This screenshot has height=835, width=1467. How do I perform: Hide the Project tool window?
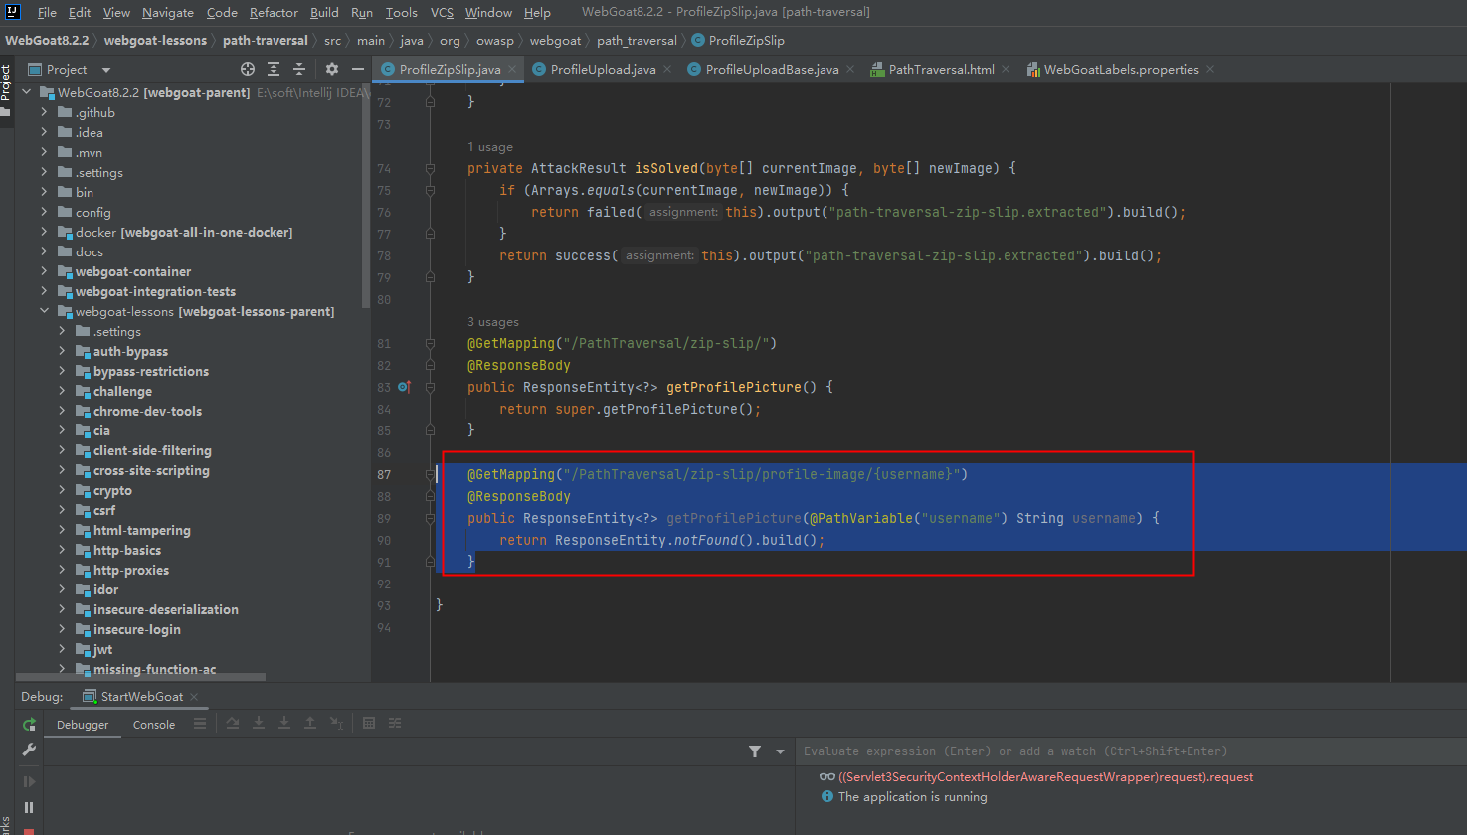click(358, 69)
